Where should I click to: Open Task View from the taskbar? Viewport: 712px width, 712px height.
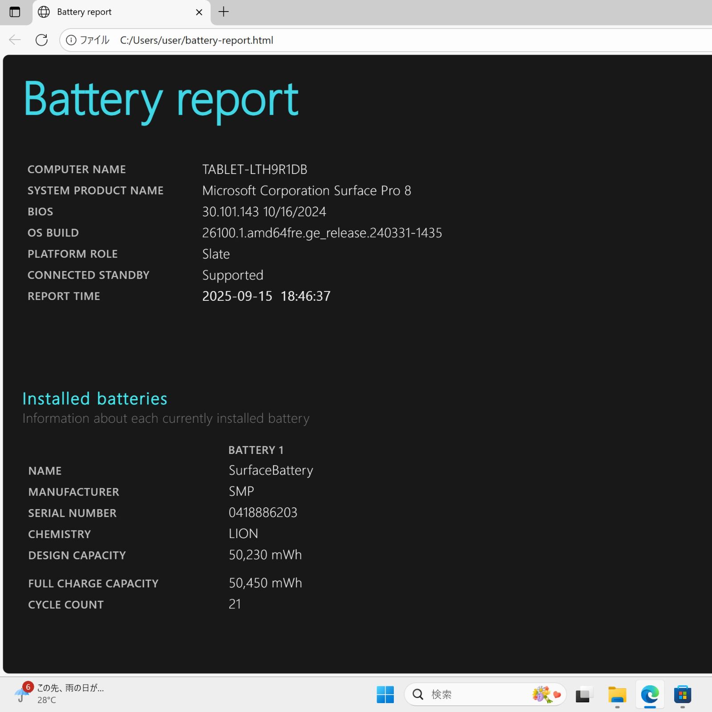pos(583,695)
